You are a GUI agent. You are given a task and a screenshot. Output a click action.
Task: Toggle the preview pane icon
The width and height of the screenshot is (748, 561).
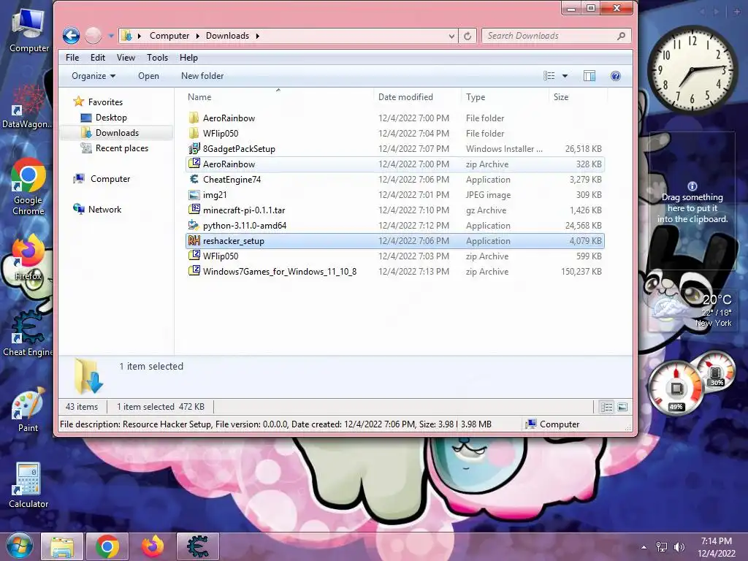pos(589,76)
